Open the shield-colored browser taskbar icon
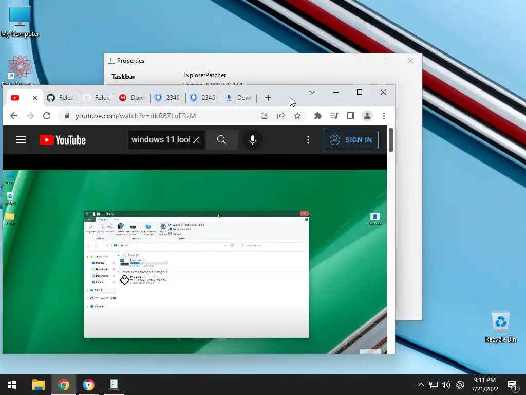The height and width of the screenshot is (395, 526). coord(88,385)
